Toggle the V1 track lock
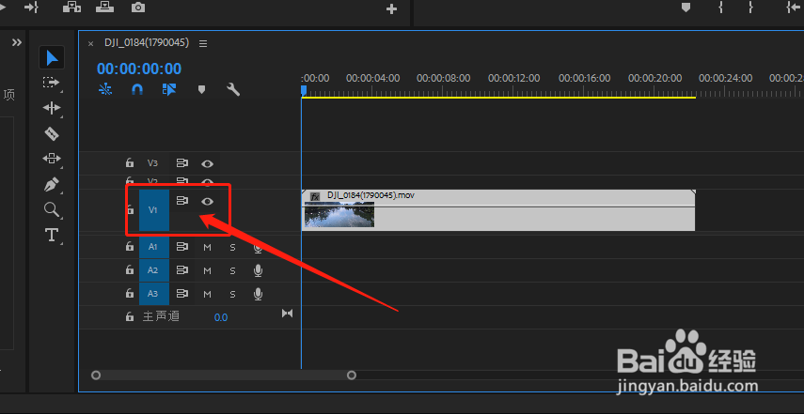The image size is (804, 414). [x=130, y=209]
